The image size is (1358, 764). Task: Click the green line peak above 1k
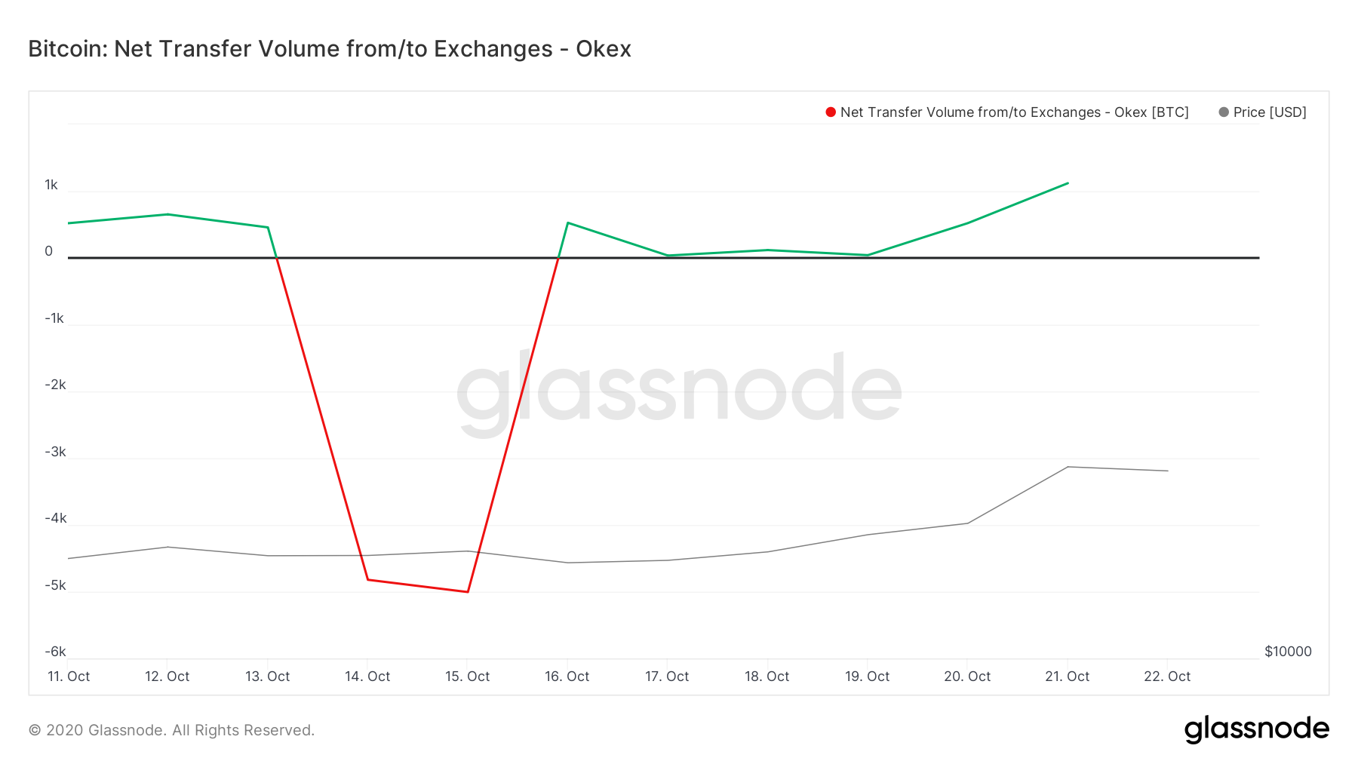click(1068, 183)
